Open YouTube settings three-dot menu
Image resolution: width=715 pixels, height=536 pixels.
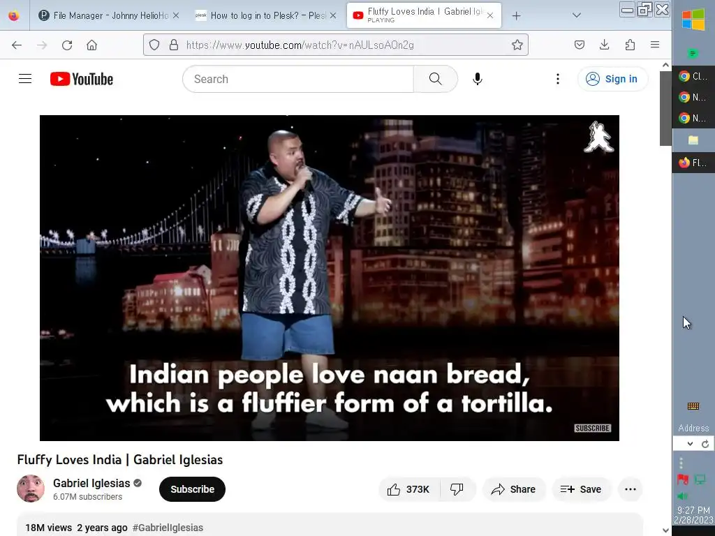click(558, 79)
